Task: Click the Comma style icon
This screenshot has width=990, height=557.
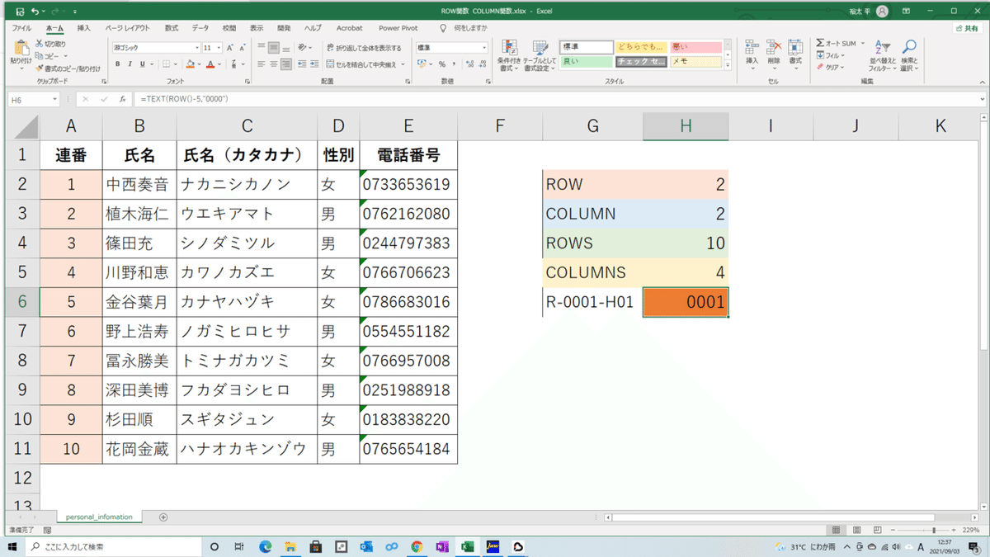Action: [x=454, y=64]
